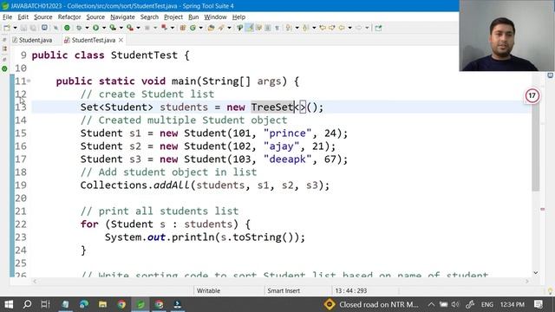Open the Next Annotation dropdown arrow
The image size is (555, 312).
(297, 28)
